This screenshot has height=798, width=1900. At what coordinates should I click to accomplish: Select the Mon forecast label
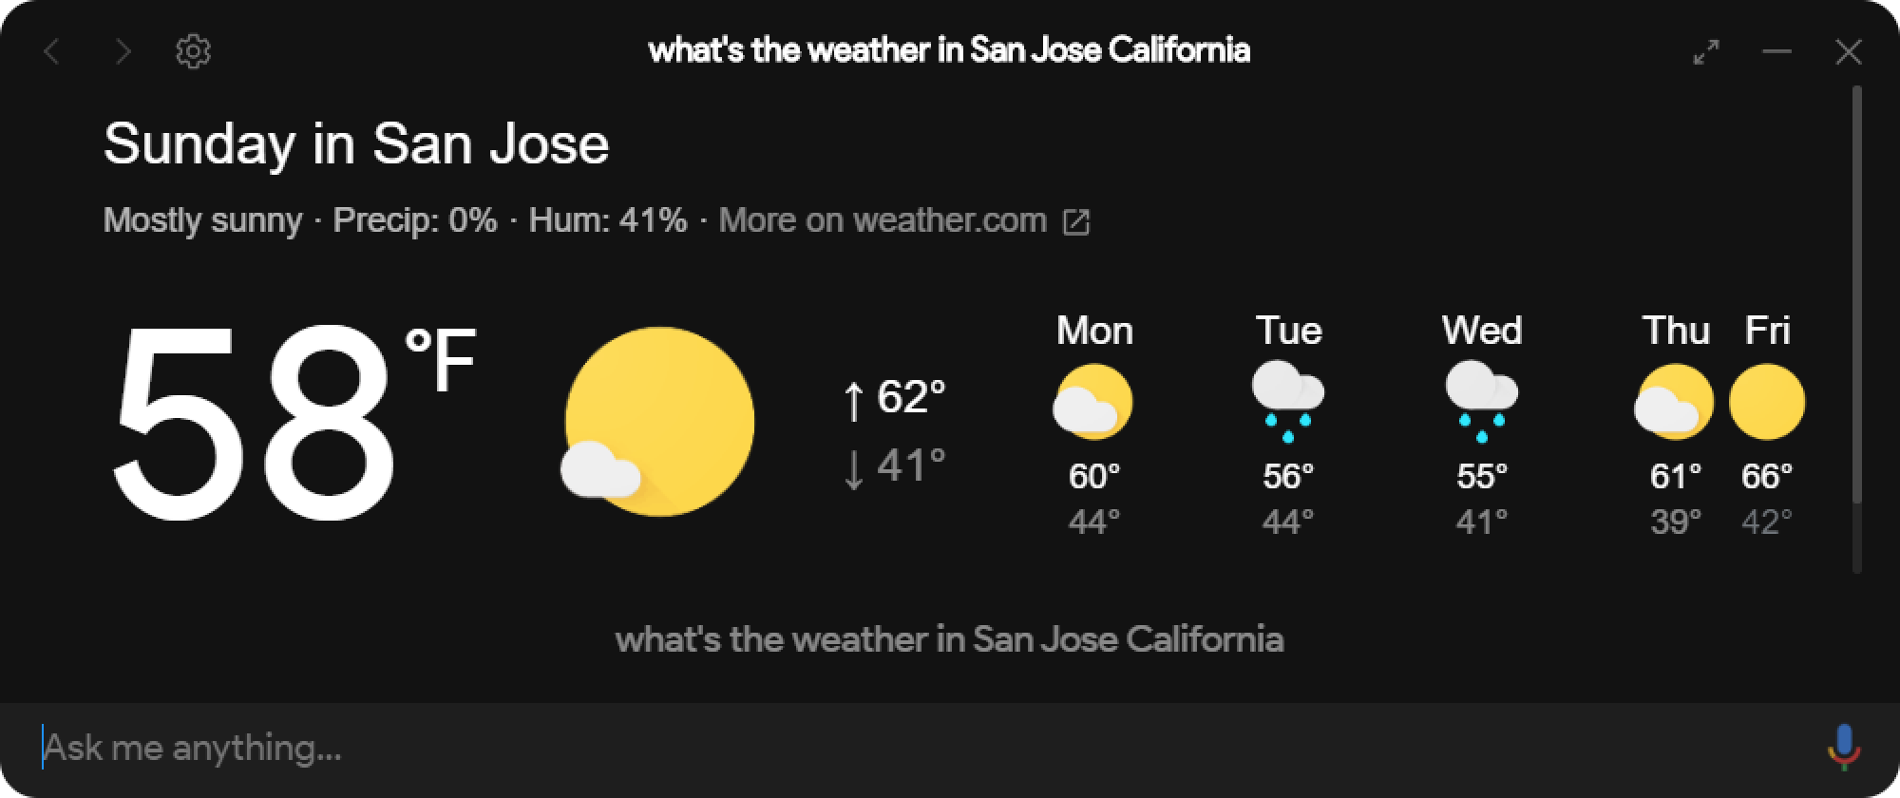(x=1094, y=331)
